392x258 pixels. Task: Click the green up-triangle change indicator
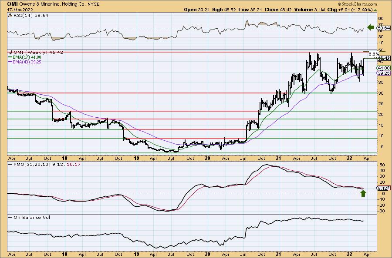(x=375, y=10)
